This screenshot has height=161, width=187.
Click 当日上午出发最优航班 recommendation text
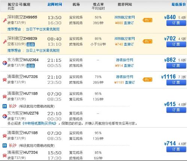coord(43,51)
